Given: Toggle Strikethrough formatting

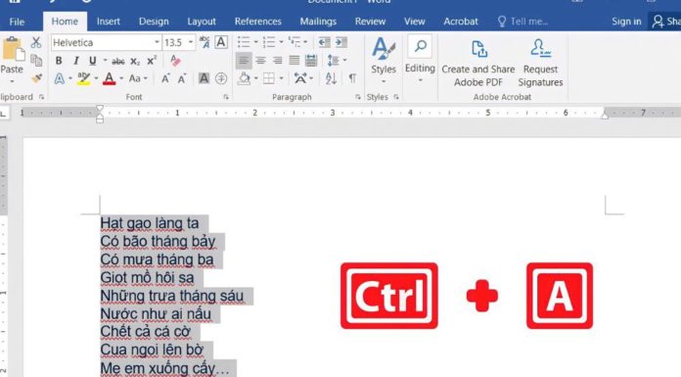Looking at the screenshot, I should point(118,62).
